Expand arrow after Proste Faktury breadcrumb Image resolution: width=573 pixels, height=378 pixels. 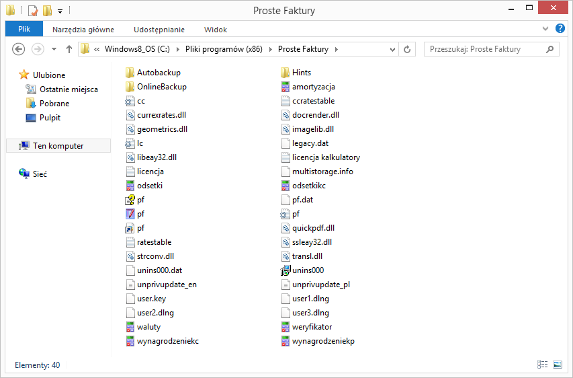click(336, 49)
